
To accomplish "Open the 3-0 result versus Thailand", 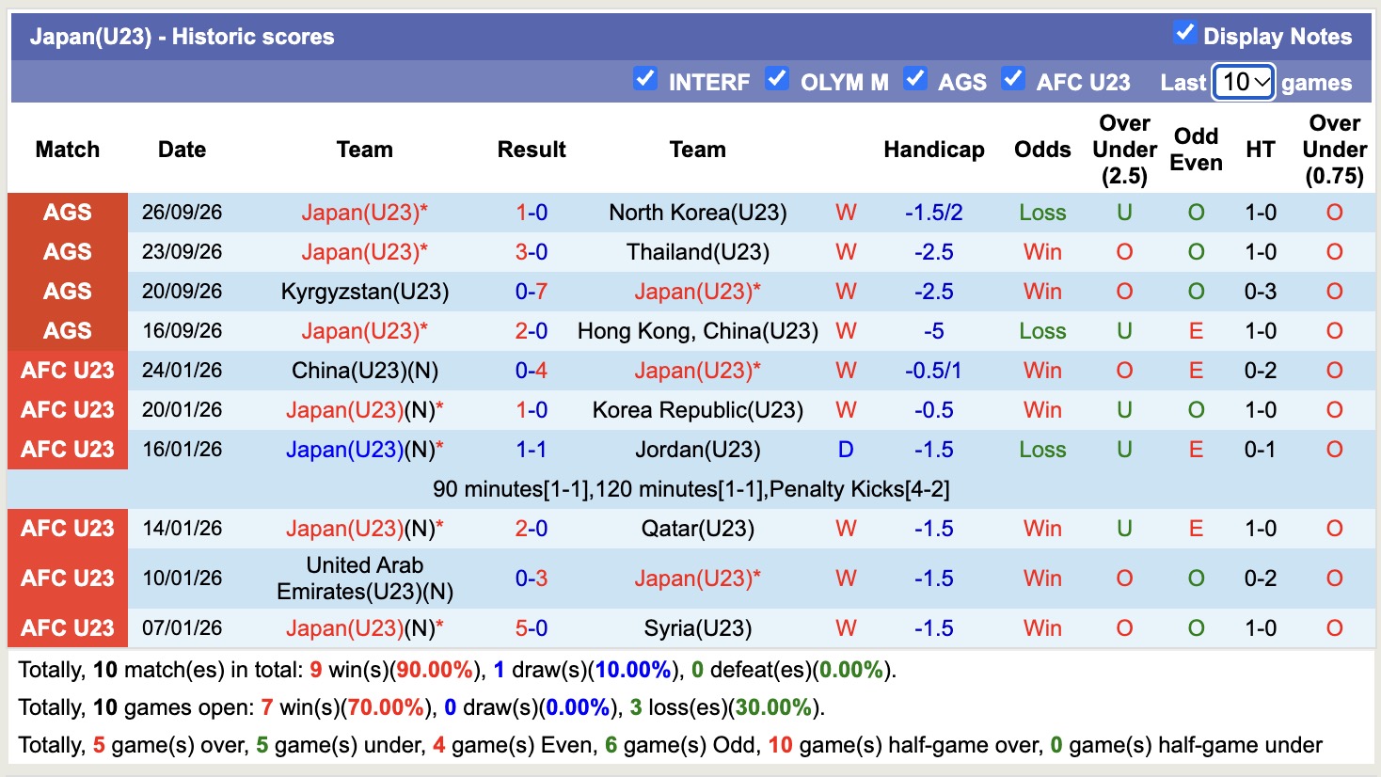I will [532, 252].
